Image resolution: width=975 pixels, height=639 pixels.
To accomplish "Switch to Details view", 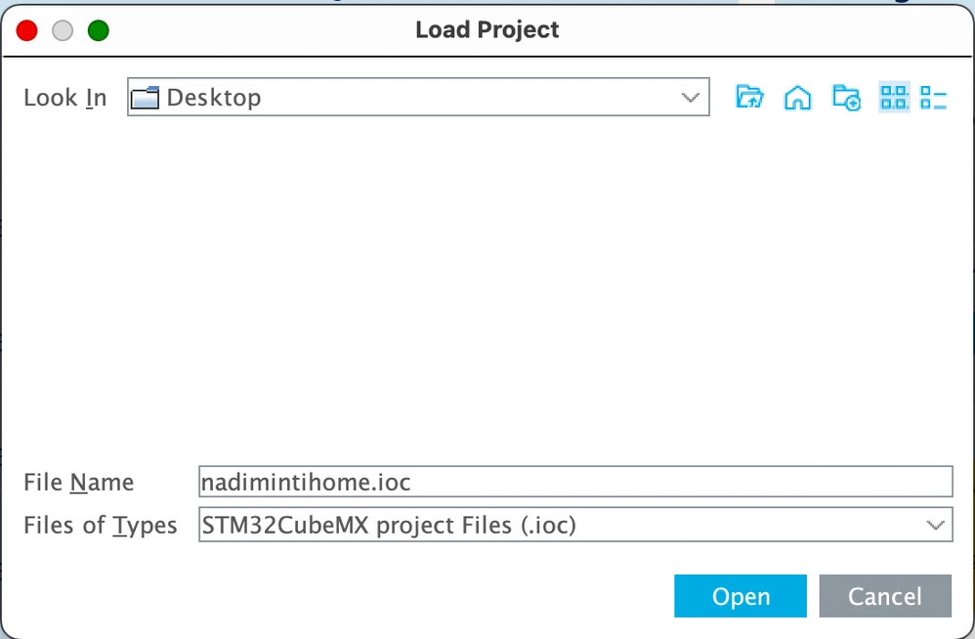I will point(933,98).
